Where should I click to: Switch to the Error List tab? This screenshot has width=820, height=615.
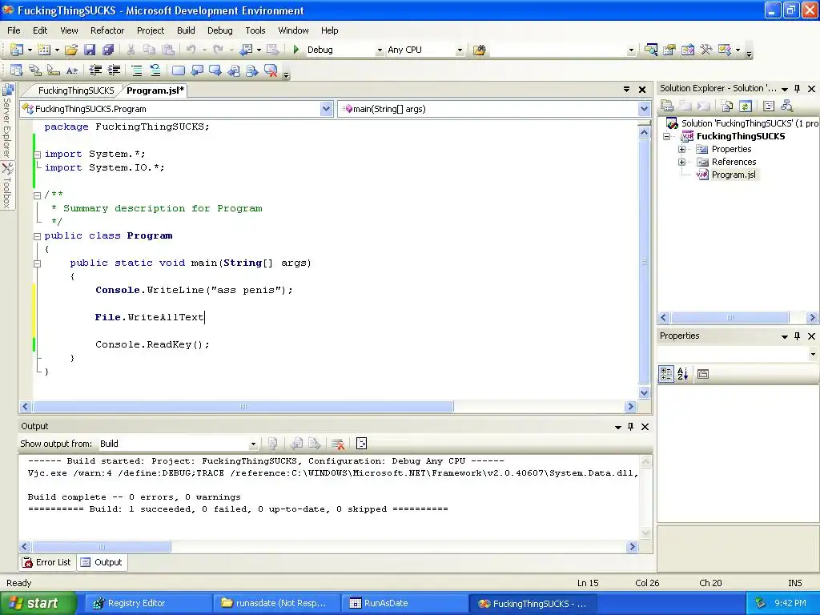(x=47, y=562)
